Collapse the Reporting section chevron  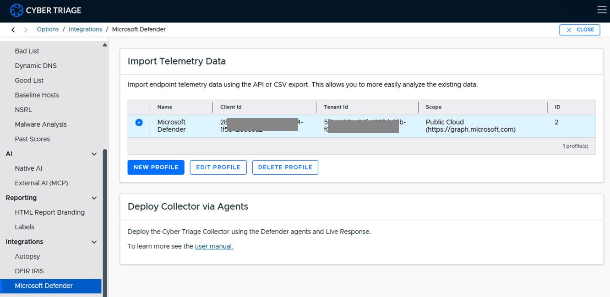pyautogui.click(x=94, y=198)
